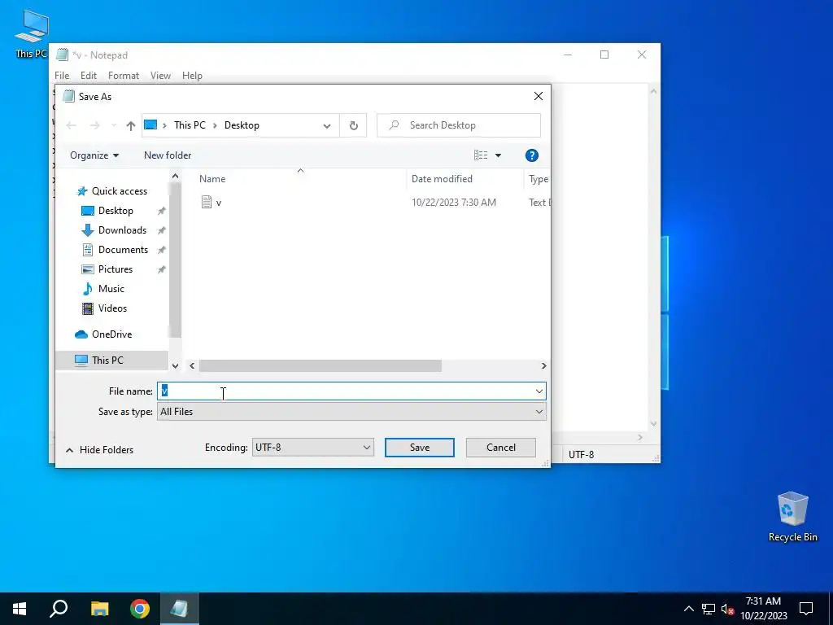The image size is (833, 625).
Task: Click This PC in the breadcrumb path
Action: [190, 125]
